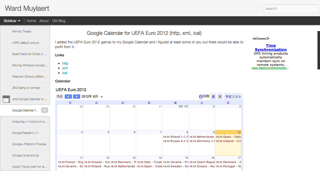Click the 今日 (today) button

(59, 97)
